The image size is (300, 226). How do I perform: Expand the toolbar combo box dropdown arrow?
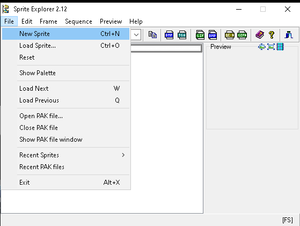136,35
